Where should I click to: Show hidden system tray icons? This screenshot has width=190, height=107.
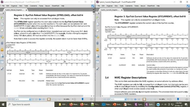point(162,104)
